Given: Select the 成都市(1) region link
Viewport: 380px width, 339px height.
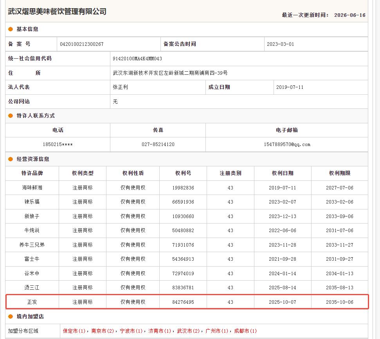Looking at the screenshot, I should tap(245, 331).
